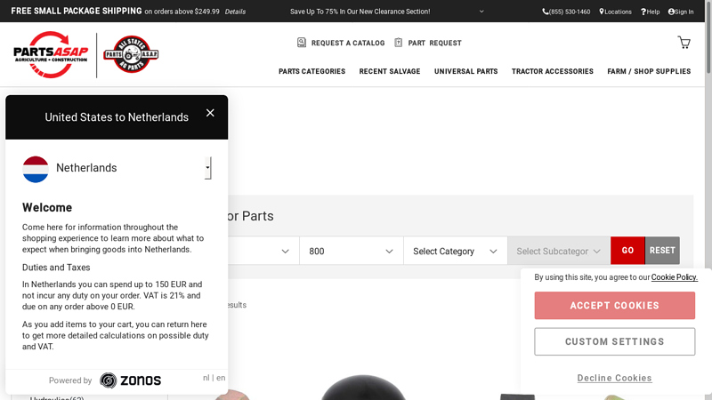
Task: Click the Decline Cookies link
Action: (x=614, y=378)
